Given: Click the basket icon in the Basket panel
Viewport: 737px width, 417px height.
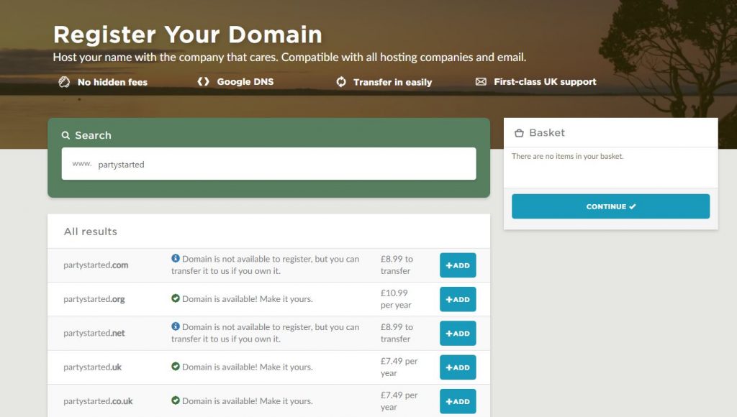Looking at the screenshot, I should (x=519, y=132).
